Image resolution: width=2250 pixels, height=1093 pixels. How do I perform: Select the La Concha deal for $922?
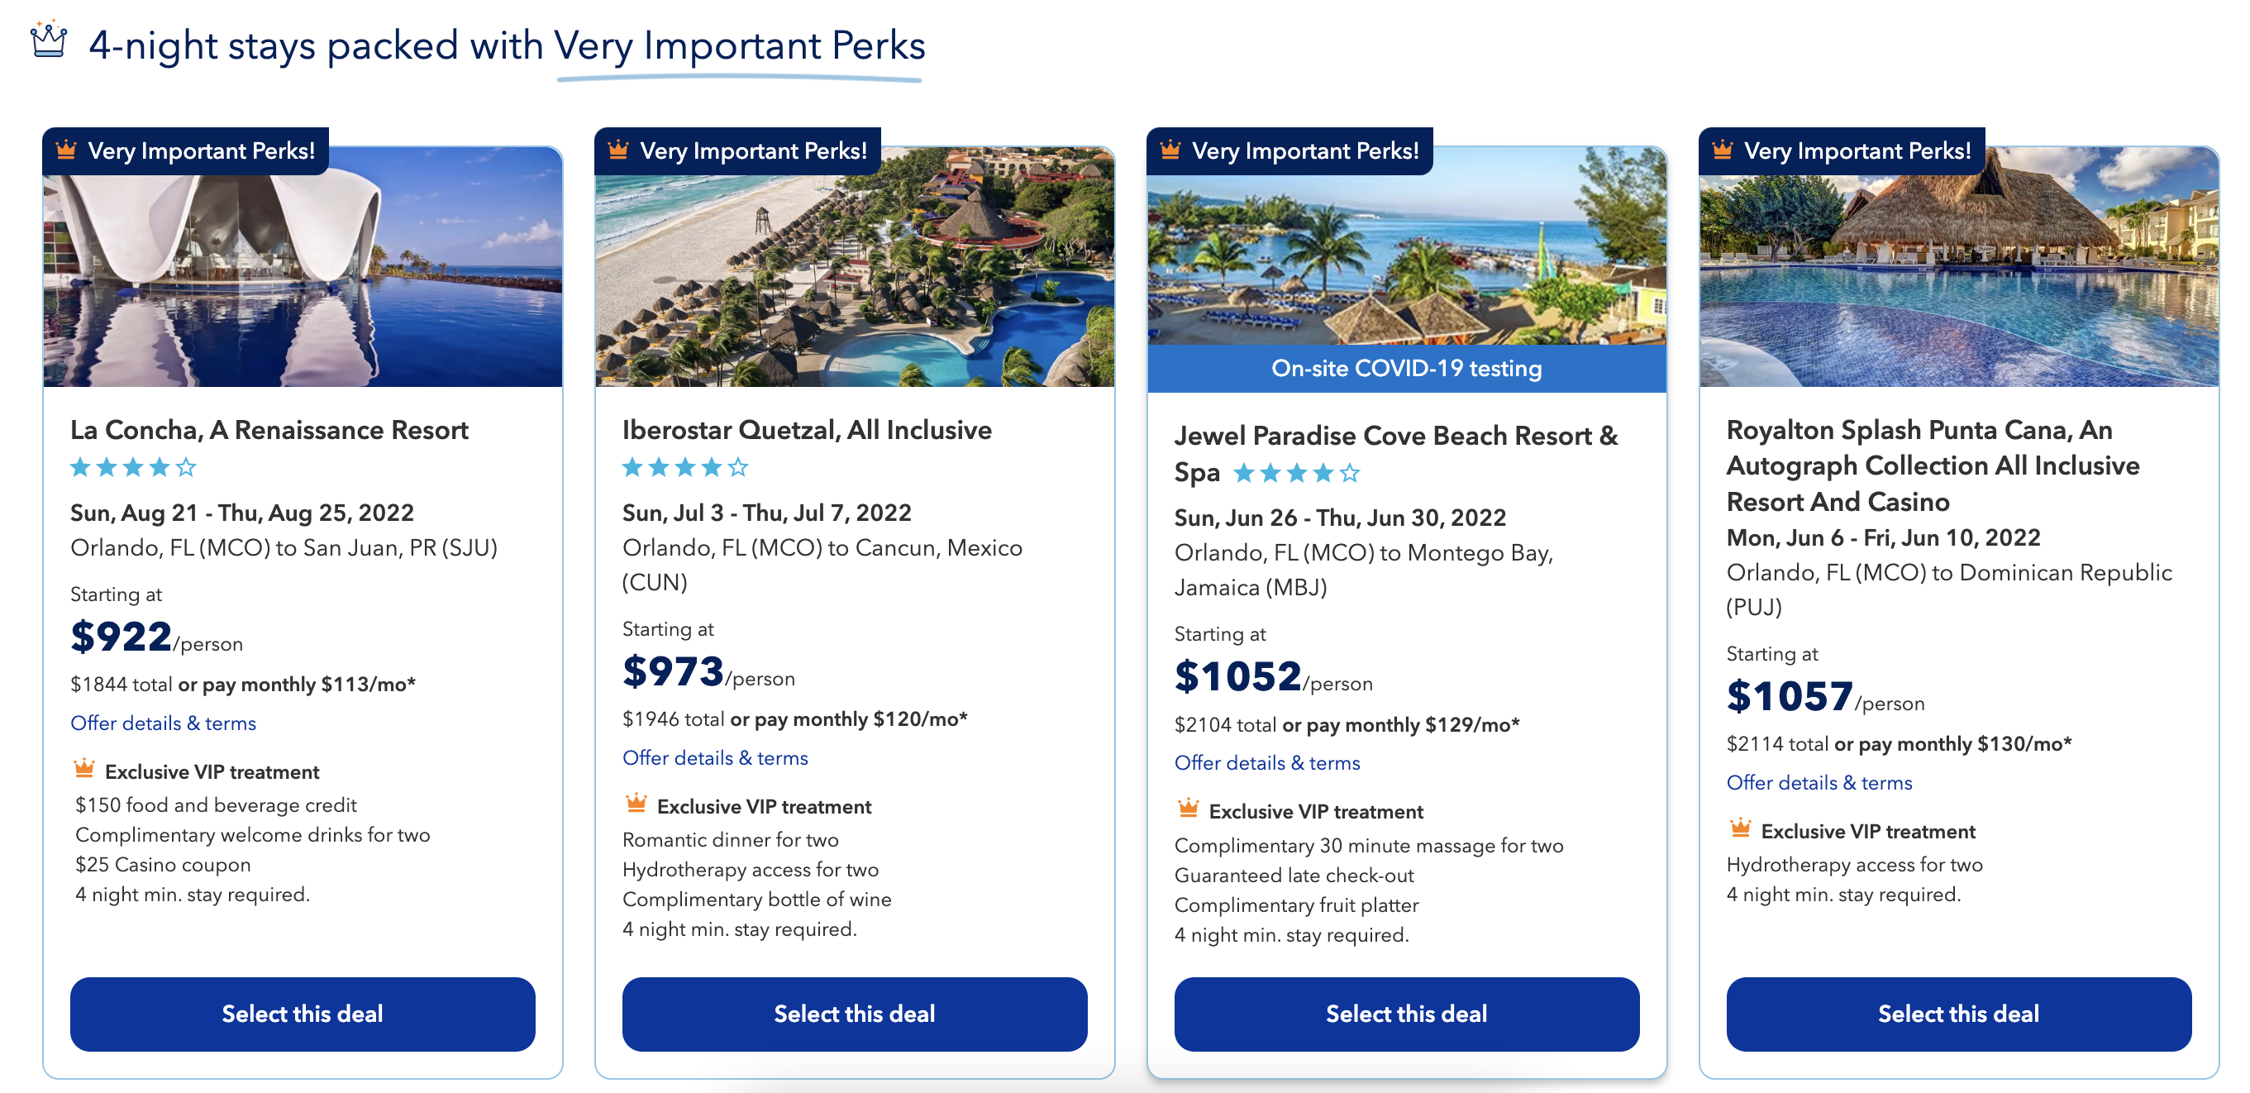(303, 1014)
